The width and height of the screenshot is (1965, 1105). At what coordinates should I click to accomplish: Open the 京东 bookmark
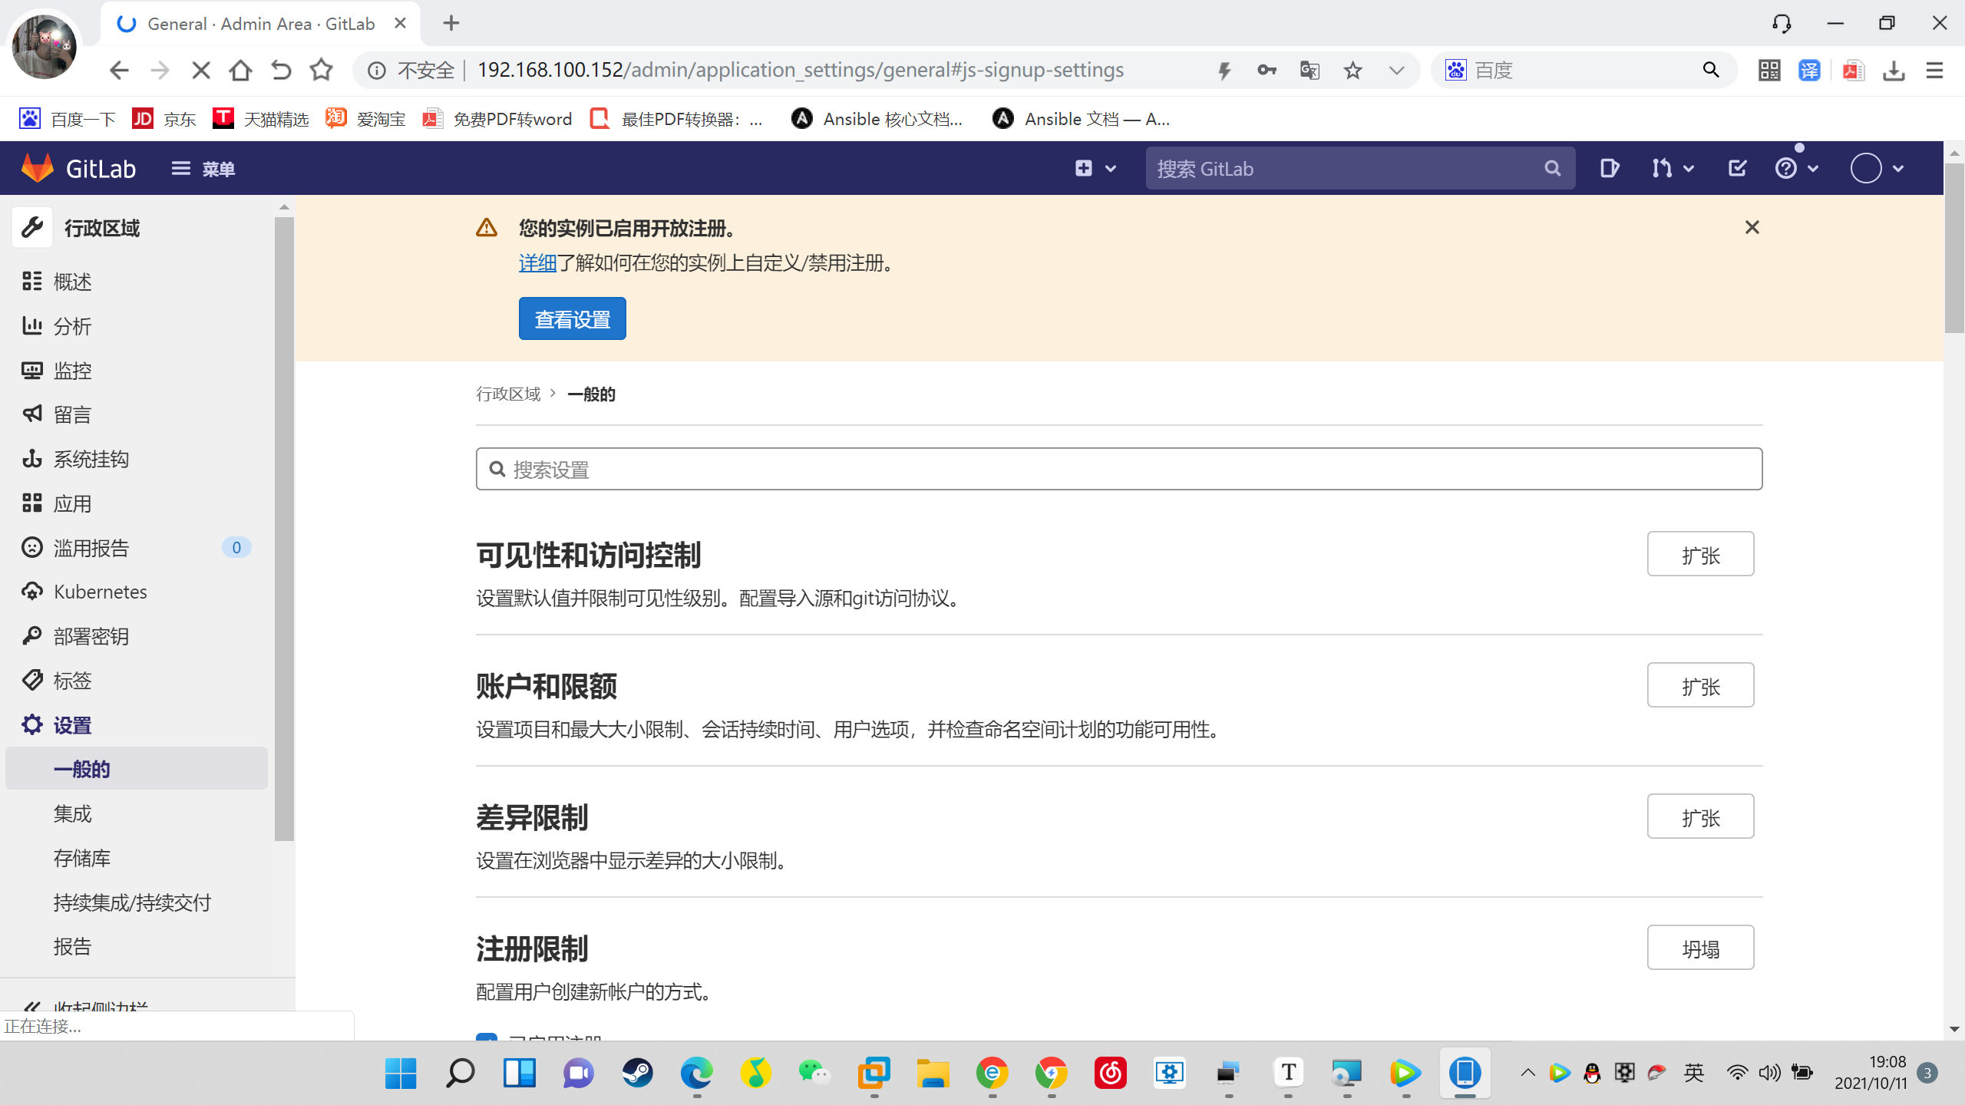click(x=164, y=119)
